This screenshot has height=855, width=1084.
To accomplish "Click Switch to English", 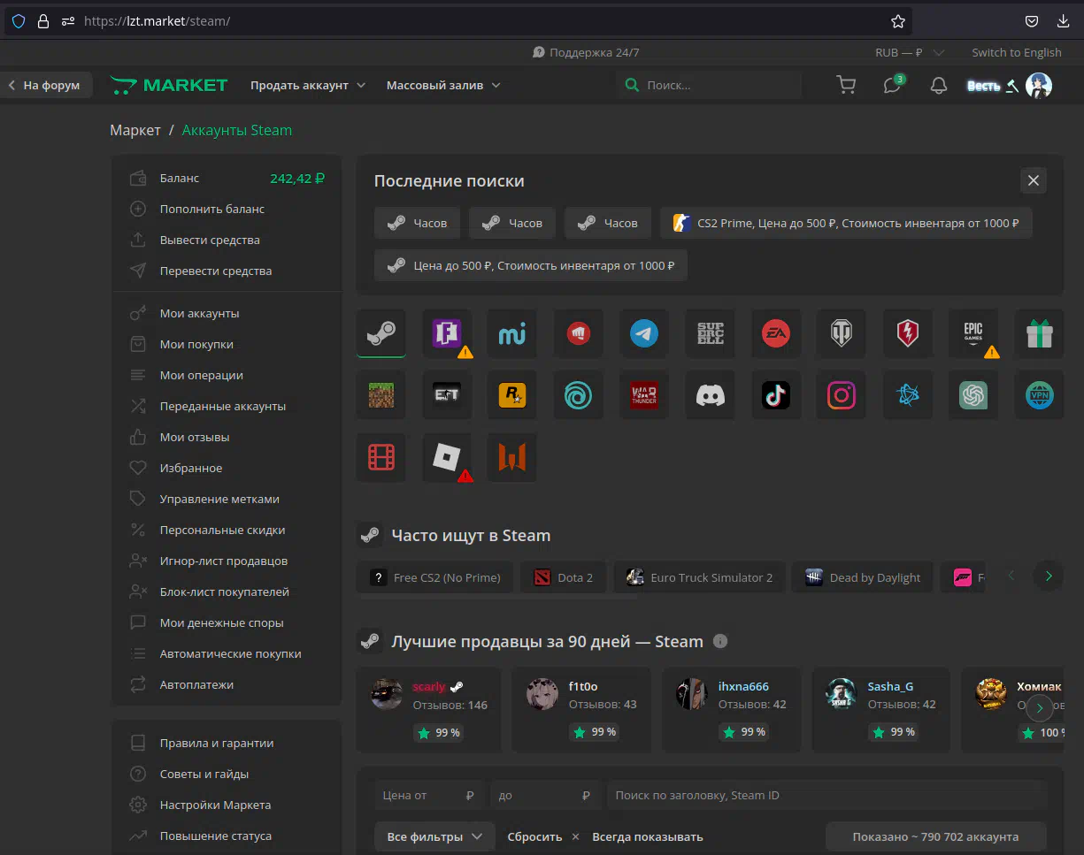I will click(x=1017, y=52).
